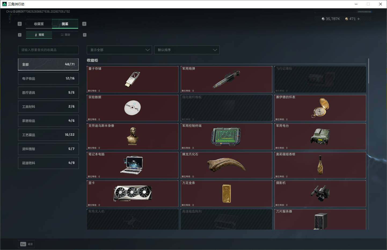Click the plus icon beside 471 currency
The image size is (387, 250).
pyautogui.click(x=359, y=19)
